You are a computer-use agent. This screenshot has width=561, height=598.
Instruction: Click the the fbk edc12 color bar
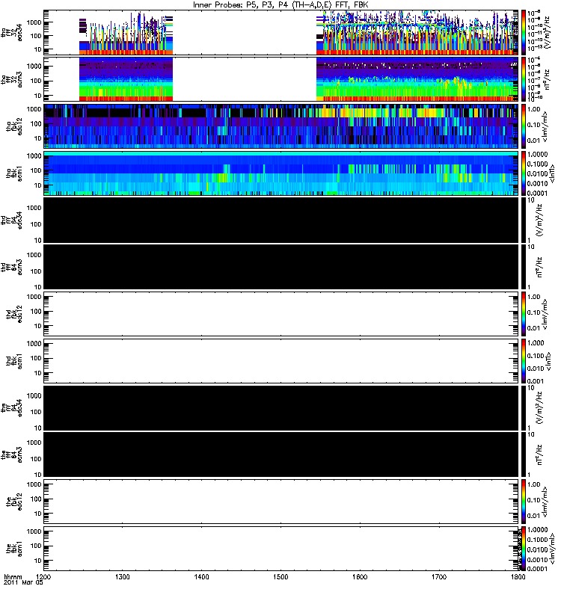524,502
